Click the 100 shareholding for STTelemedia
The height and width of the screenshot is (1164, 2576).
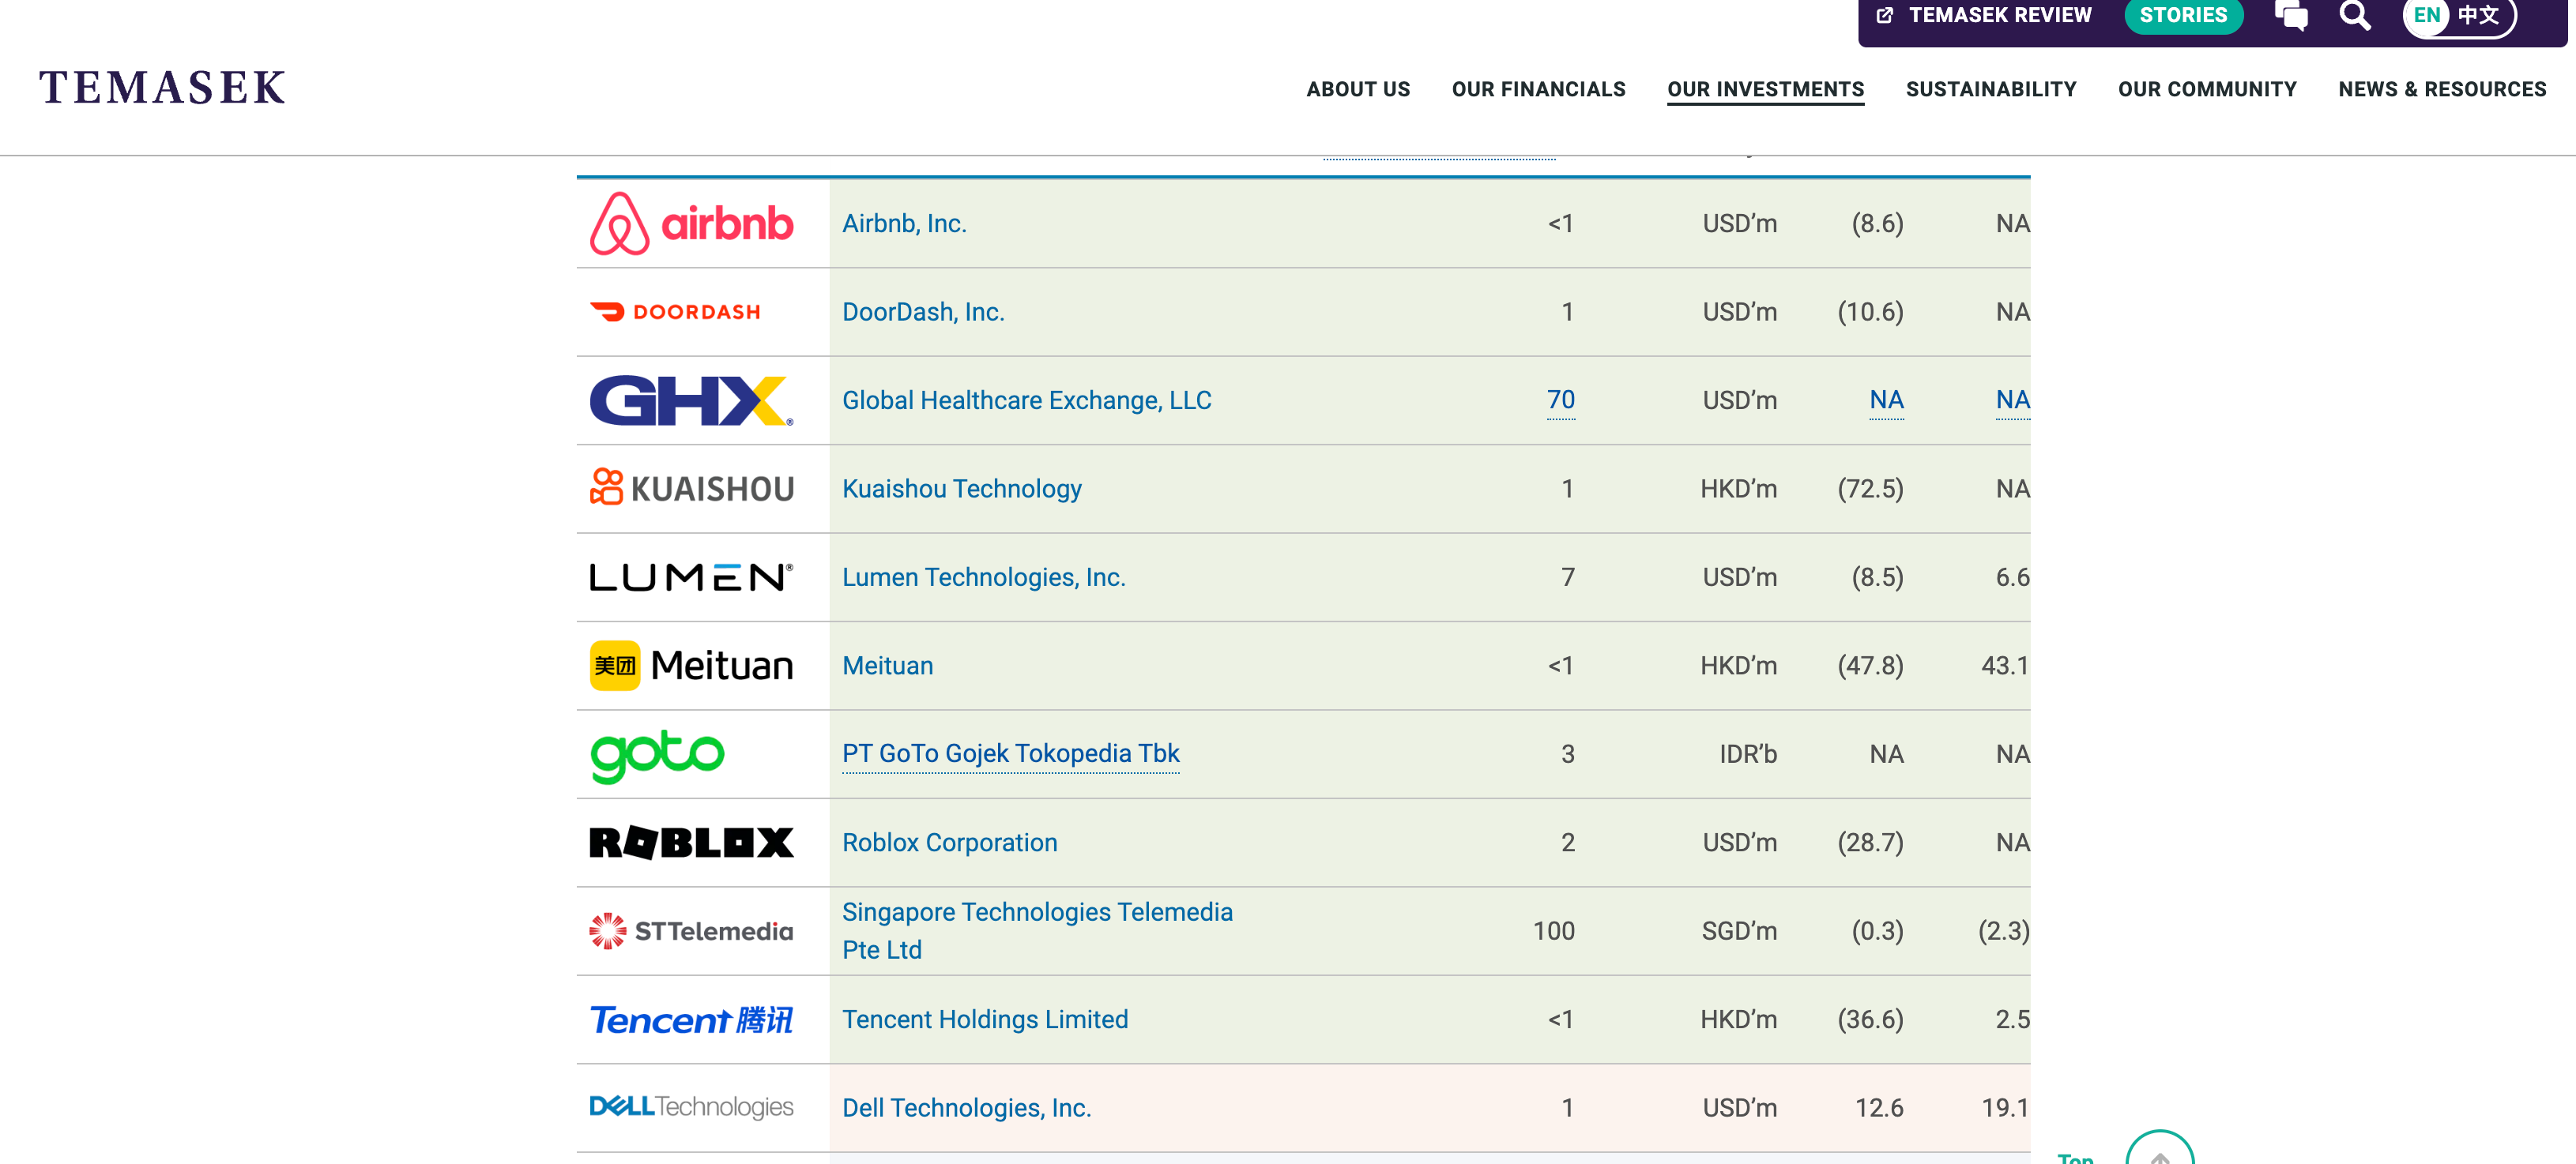point(1554,931)
